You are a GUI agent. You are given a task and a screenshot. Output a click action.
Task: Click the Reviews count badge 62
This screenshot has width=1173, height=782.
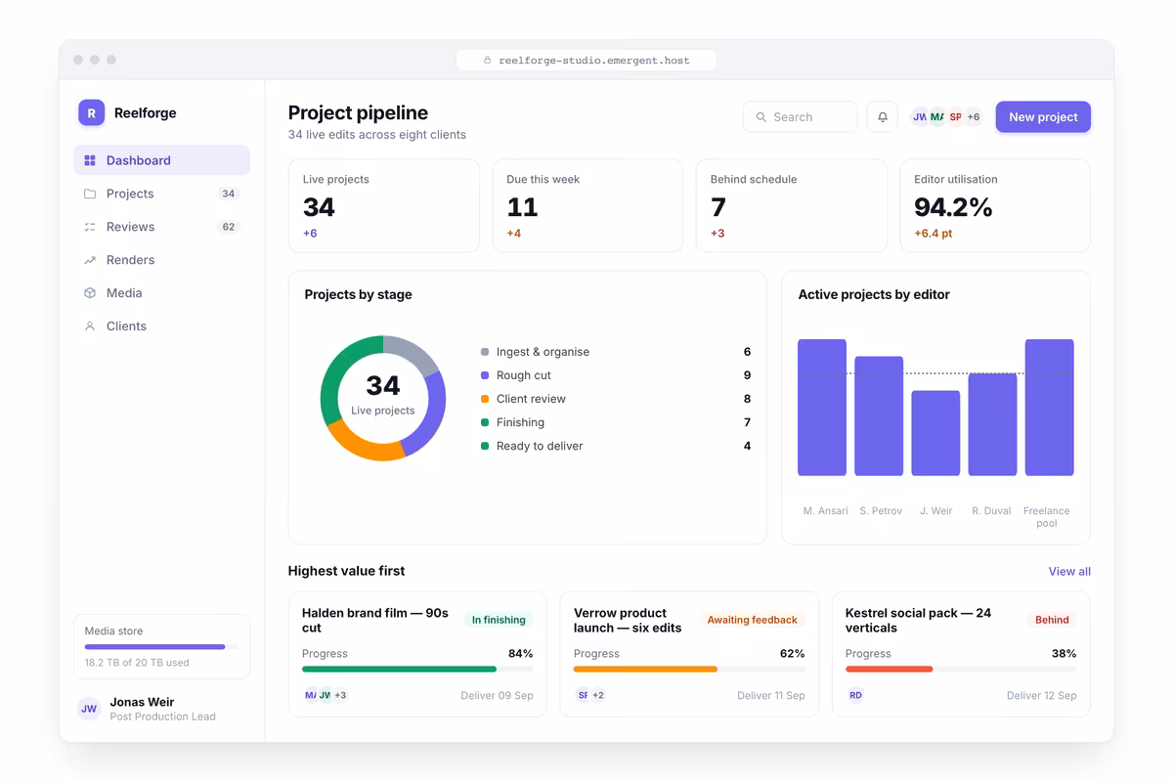pos(229,227)
